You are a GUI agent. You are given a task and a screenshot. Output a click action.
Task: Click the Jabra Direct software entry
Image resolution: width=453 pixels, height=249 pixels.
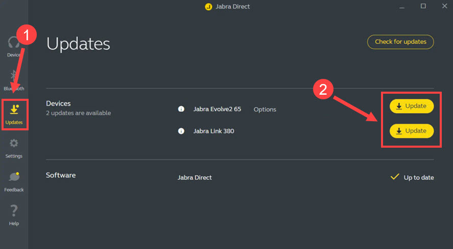click(x=195, y=178)
